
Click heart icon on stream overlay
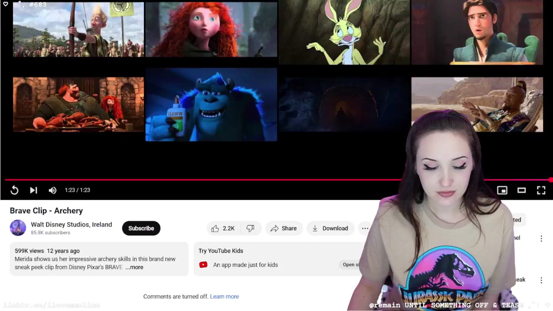(x=5, y=4)
